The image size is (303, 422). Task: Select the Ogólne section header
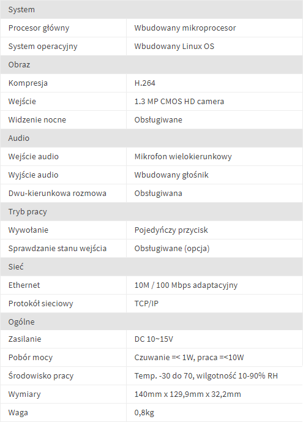click(x=151, y=322)
